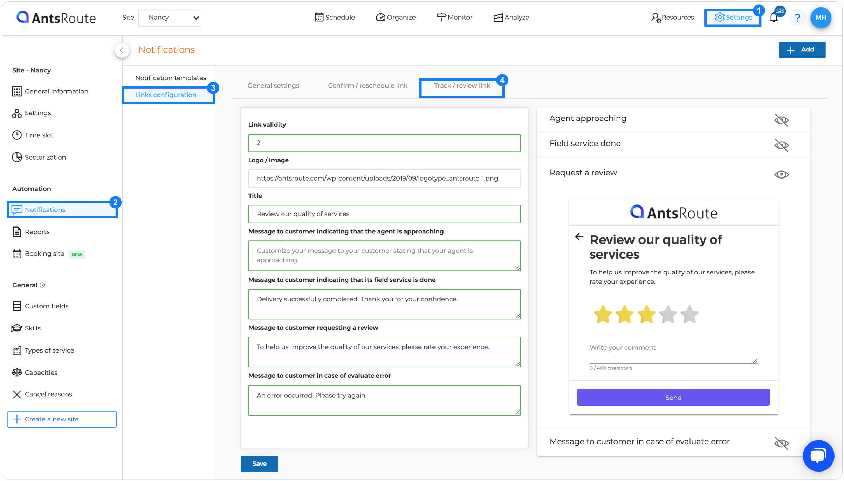Click the back arrow in review preview
844x481 pixels.
[x=579, y=237]
